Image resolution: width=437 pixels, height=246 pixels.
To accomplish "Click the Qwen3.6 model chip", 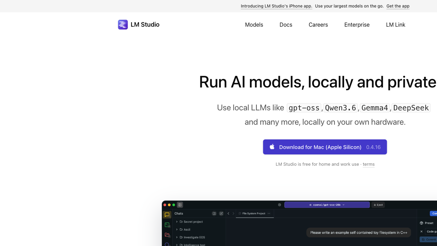I will (341, 108).
